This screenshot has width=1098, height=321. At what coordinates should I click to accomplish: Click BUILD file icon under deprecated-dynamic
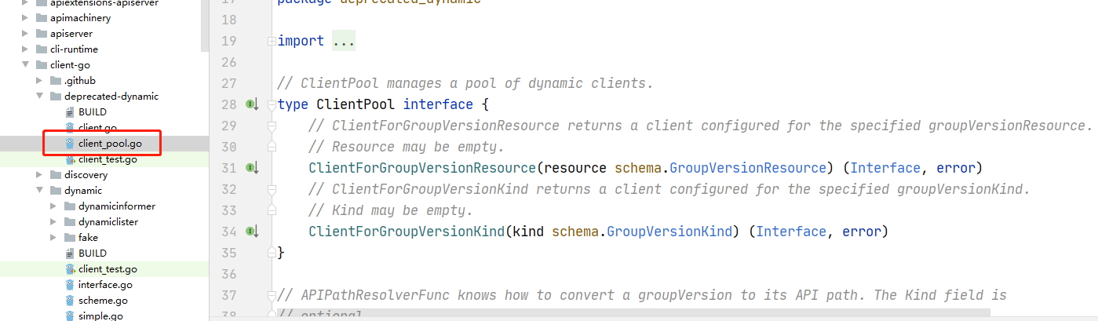tap(70, 112)
